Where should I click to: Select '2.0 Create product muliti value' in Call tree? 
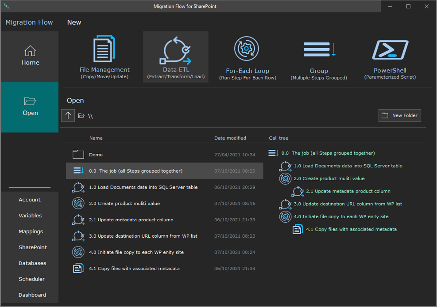(x=329, y=178)
